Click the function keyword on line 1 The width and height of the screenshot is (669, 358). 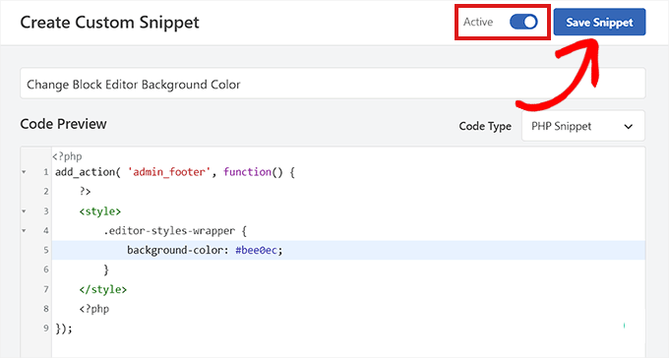click(x=248, y=172)
